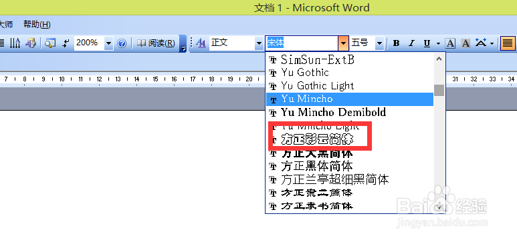
Task: Select highlighted Yu Mincho font
Action: pos(350,99)
